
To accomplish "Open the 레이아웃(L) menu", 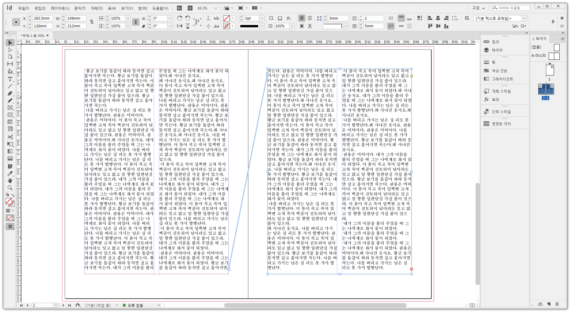I will click(x=60, y=8).
